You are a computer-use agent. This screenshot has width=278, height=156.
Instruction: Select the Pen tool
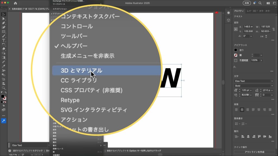click(4, 23)
